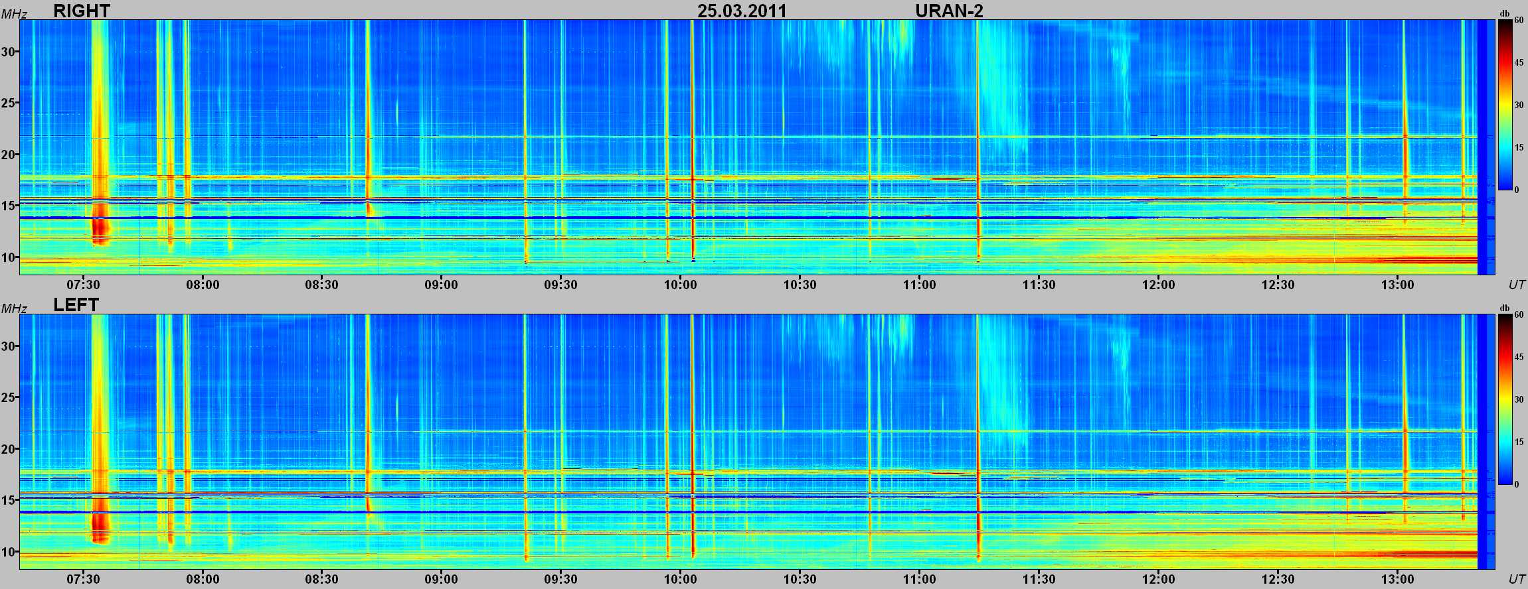This screenshot has width=1528, height=589.
Task: Click the 45 dB label on lower color scale
Action: click(x=1519, y=358)
